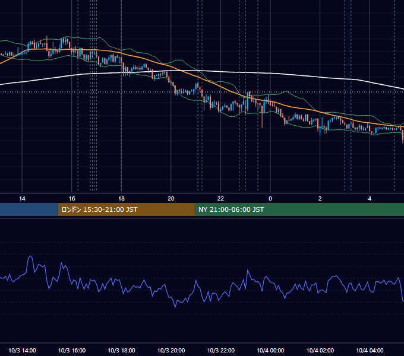Click the blue session bar before ロンドン

(x=29, y=209)
